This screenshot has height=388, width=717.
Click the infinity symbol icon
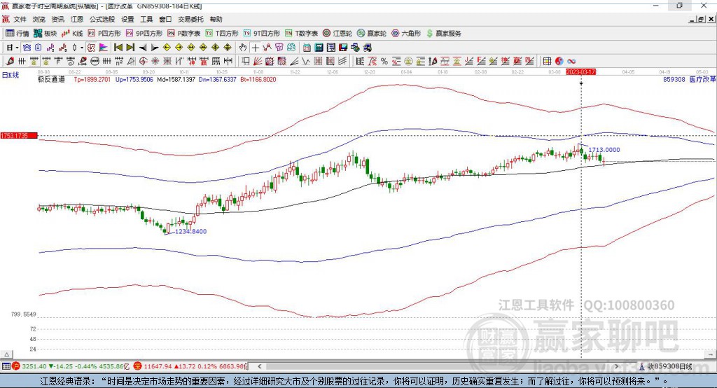click(x=571, y=61)
